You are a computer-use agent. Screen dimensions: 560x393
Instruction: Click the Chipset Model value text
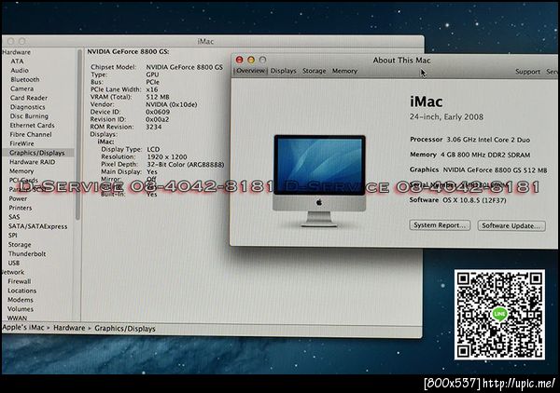click(x=184, y=67)
